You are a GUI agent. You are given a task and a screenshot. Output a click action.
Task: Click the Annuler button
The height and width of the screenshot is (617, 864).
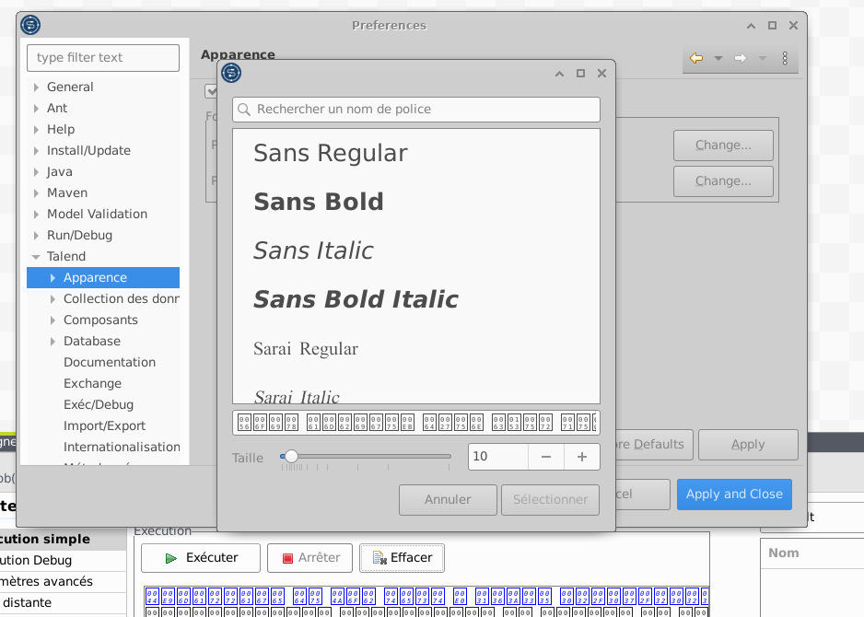click(x=448, y=500)
